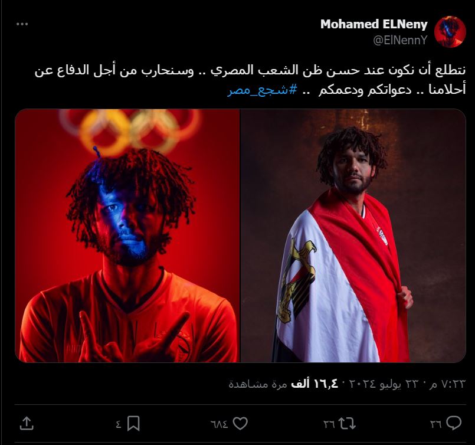This screenshot has width=475, height=445.
Task: View the ١٦,٤ ألف view count details
Action: (x=283, y=384)
